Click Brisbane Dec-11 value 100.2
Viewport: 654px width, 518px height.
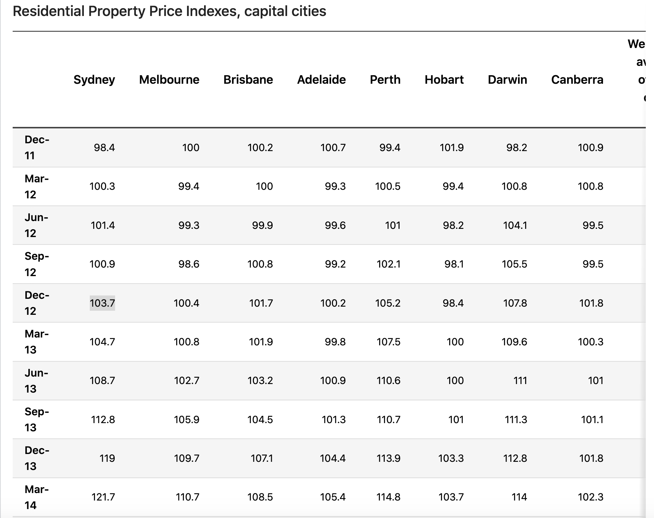(260, 148)
